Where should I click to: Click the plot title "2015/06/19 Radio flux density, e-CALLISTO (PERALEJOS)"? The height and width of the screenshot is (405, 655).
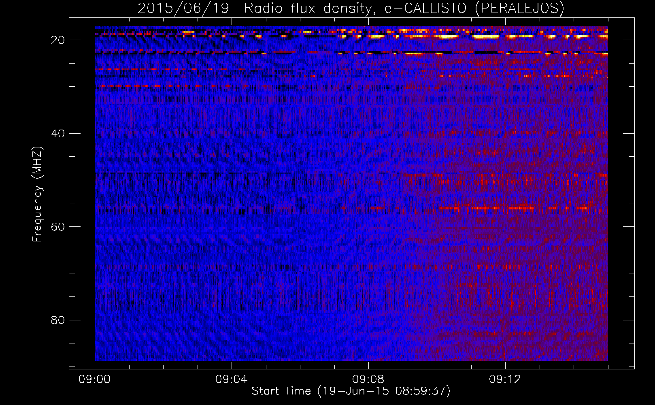351,8
